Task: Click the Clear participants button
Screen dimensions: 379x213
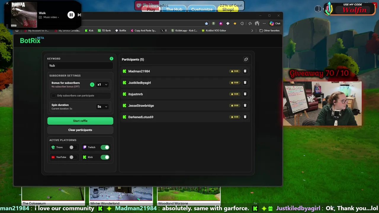Action: (x=80, y=130)
